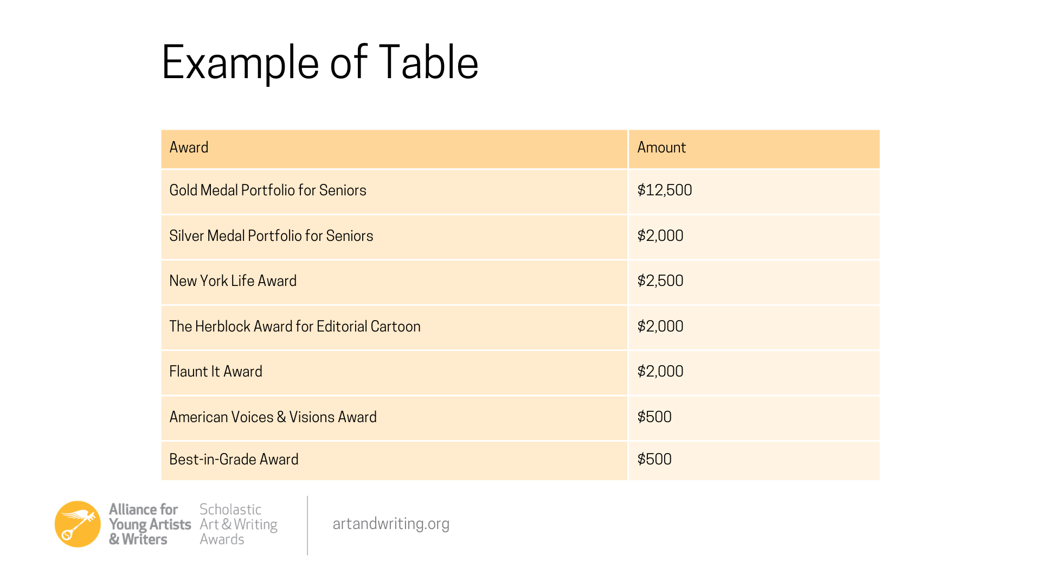This screenshot has height=586, width=1041.
Task: Click the Award column header
Action: [189, 148]
